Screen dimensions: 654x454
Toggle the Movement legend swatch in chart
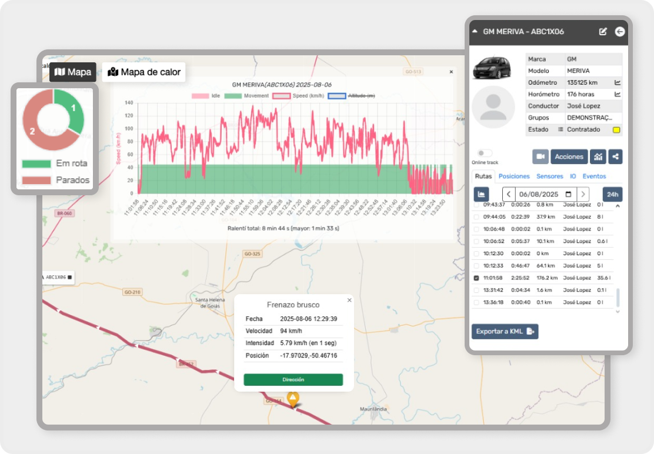pyautogui.click(x=233, y=96)
